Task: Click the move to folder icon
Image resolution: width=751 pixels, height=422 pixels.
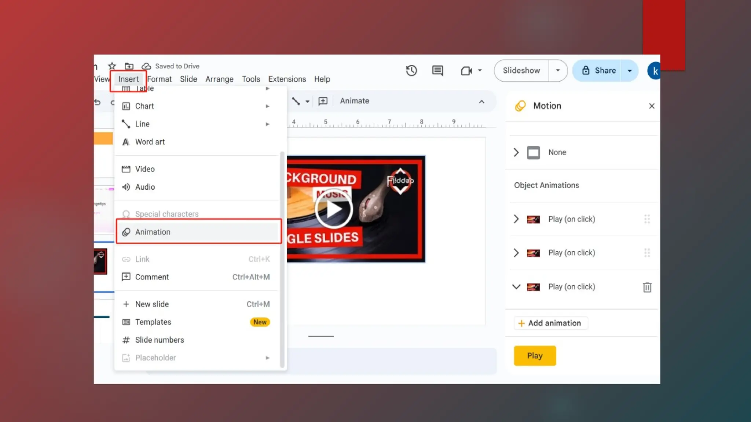Action: [129, 66]
